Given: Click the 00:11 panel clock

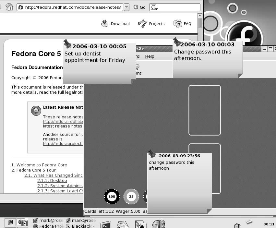Looking at the screenshot, I should click(269, 224).
